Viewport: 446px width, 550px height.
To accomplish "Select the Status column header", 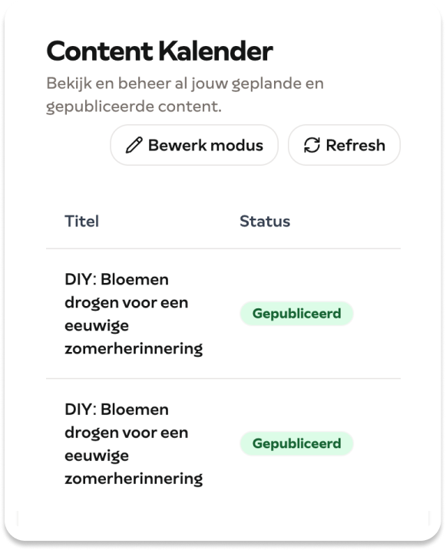I will 265,222.
